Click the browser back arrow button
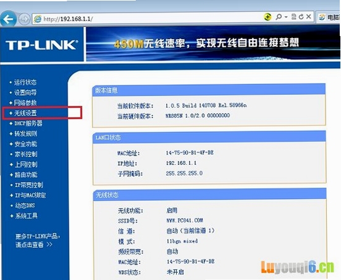Screen dimensions: 341x280 coord(8,19)
